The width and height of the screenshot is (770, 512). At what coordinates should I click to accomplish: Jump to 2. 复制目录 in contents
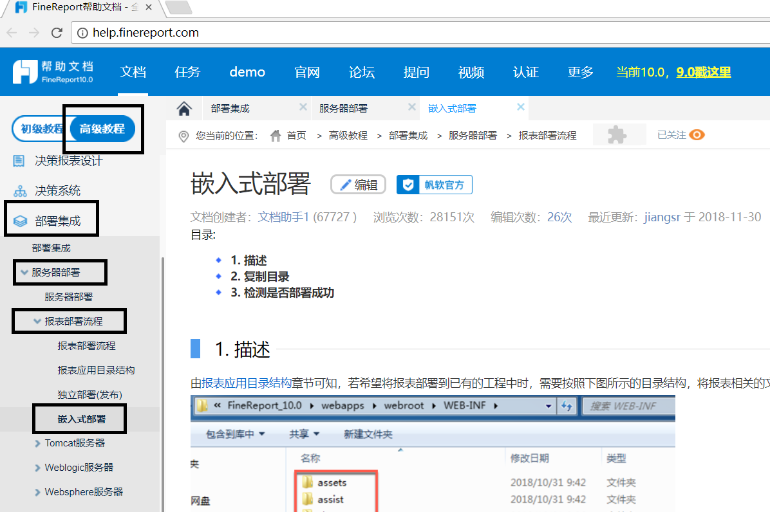(x=260, y=277)
